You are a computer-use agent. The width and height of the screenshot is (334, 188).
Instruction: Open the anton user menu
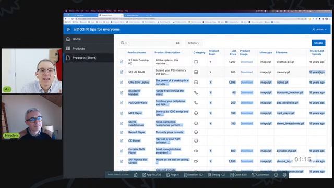pyautogui.click(x=319, y=29)
